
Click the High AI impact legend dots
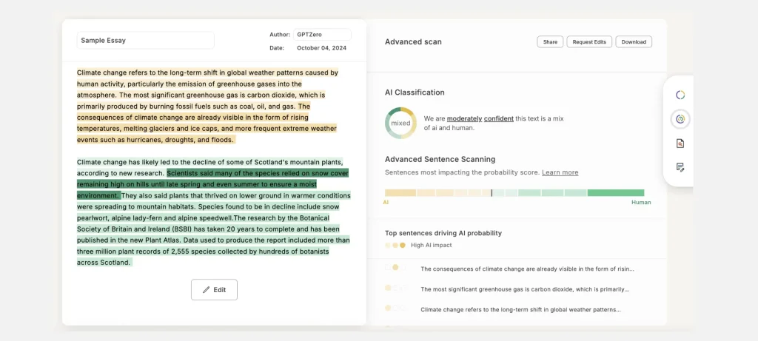click(395, 245)
